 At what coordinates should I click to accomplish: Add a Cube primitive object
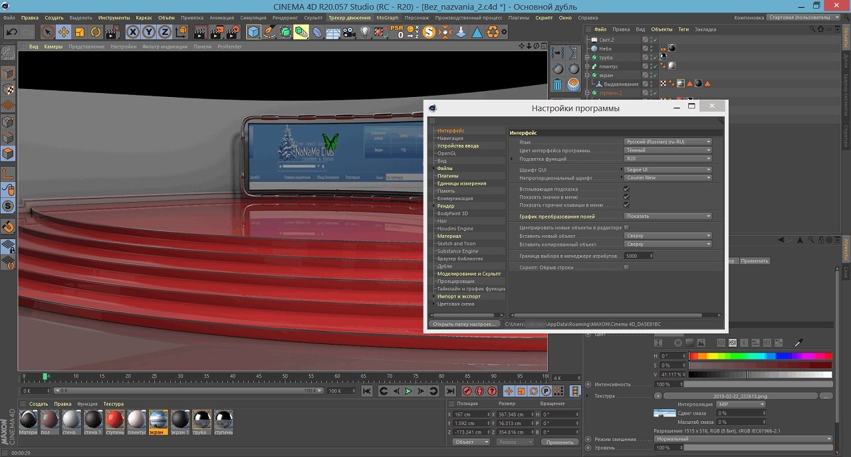coord(253,32)
